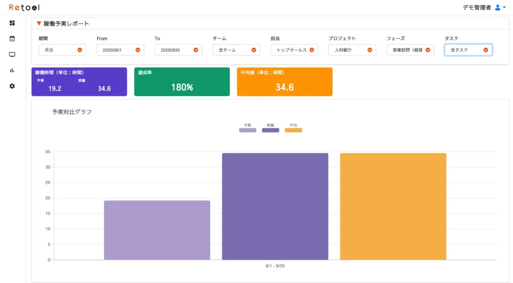Open the bar chart icon in sidebar
Screen dimensions: 513x283
[12, 70]
